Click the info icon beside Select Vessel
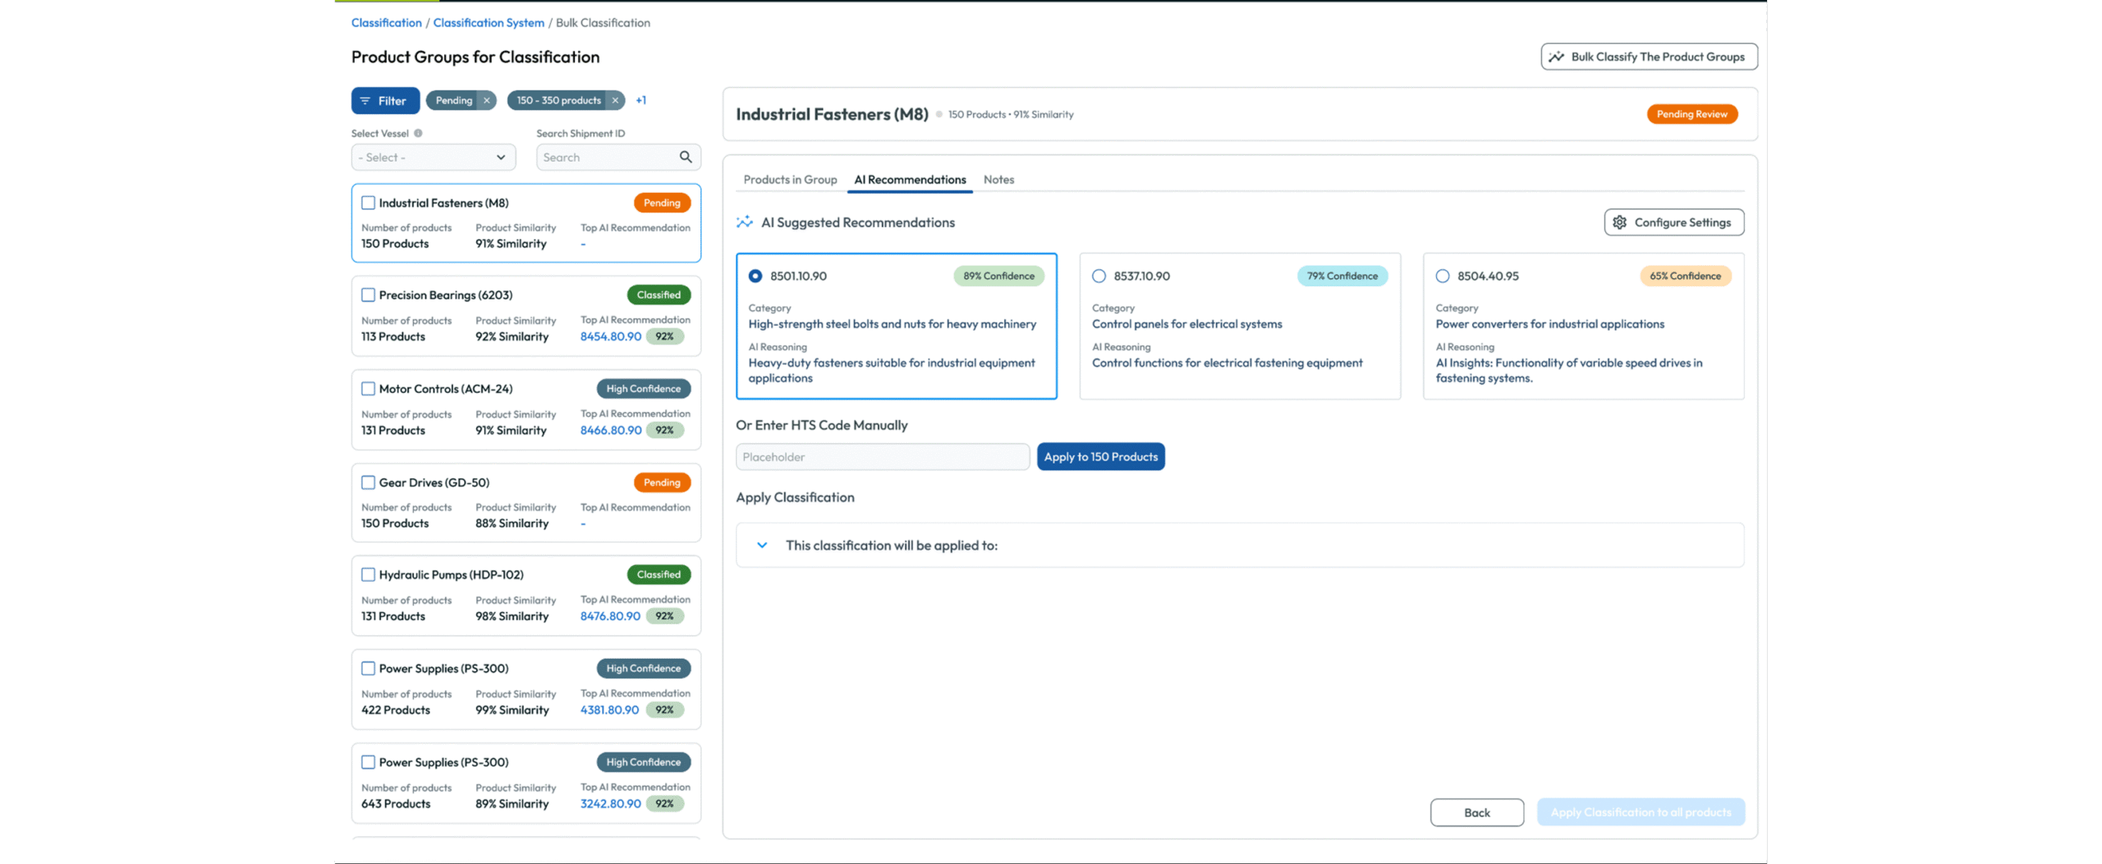This screenshot has height=864, width=2102. pos(418,134)
